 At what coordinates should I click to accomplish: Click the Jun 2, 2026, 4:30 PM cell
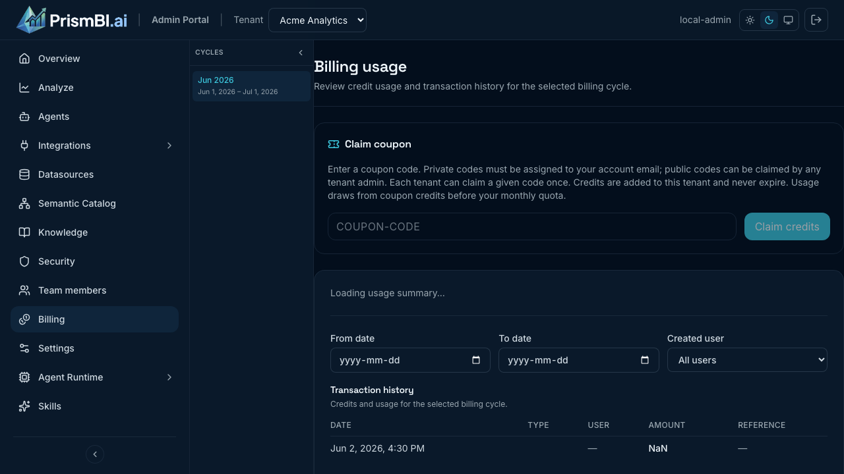tap(377, 448)
